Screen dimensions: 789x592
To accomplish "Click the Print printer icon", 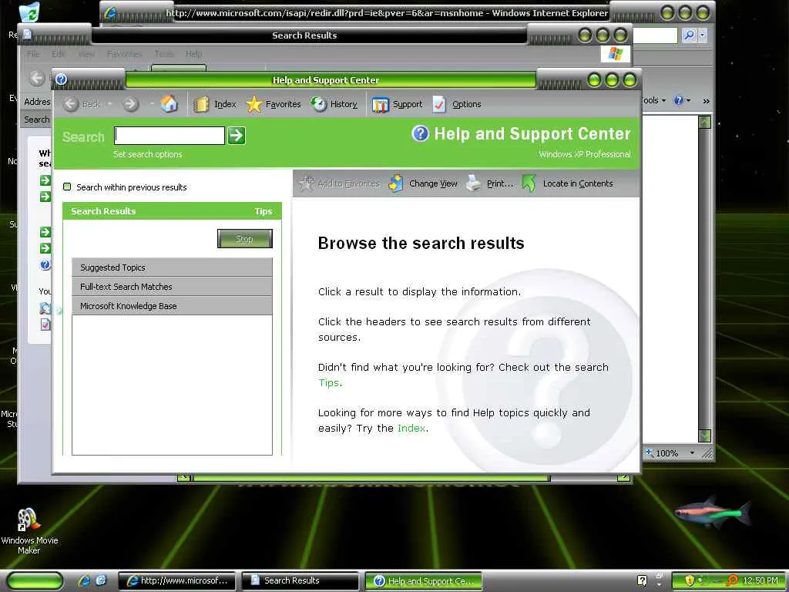I will pyautogui.click(x=474, y=183).
